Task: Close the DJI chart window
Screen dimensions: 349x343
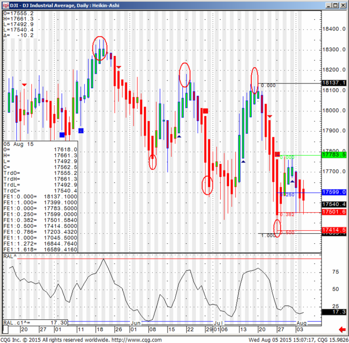Action: (343, 5)
